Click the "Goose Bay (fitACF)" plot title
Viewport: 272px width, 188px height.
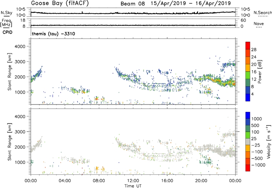60,3
